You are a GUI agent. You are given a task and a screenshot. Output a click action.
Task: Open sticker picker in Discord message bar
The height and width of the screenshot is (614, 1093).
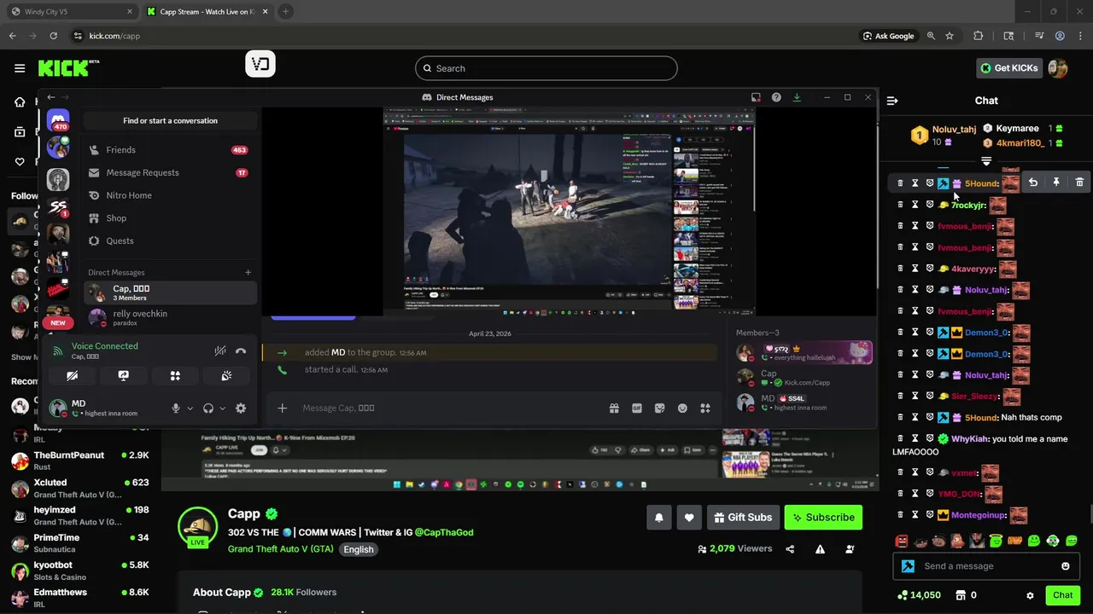point(659,408)
